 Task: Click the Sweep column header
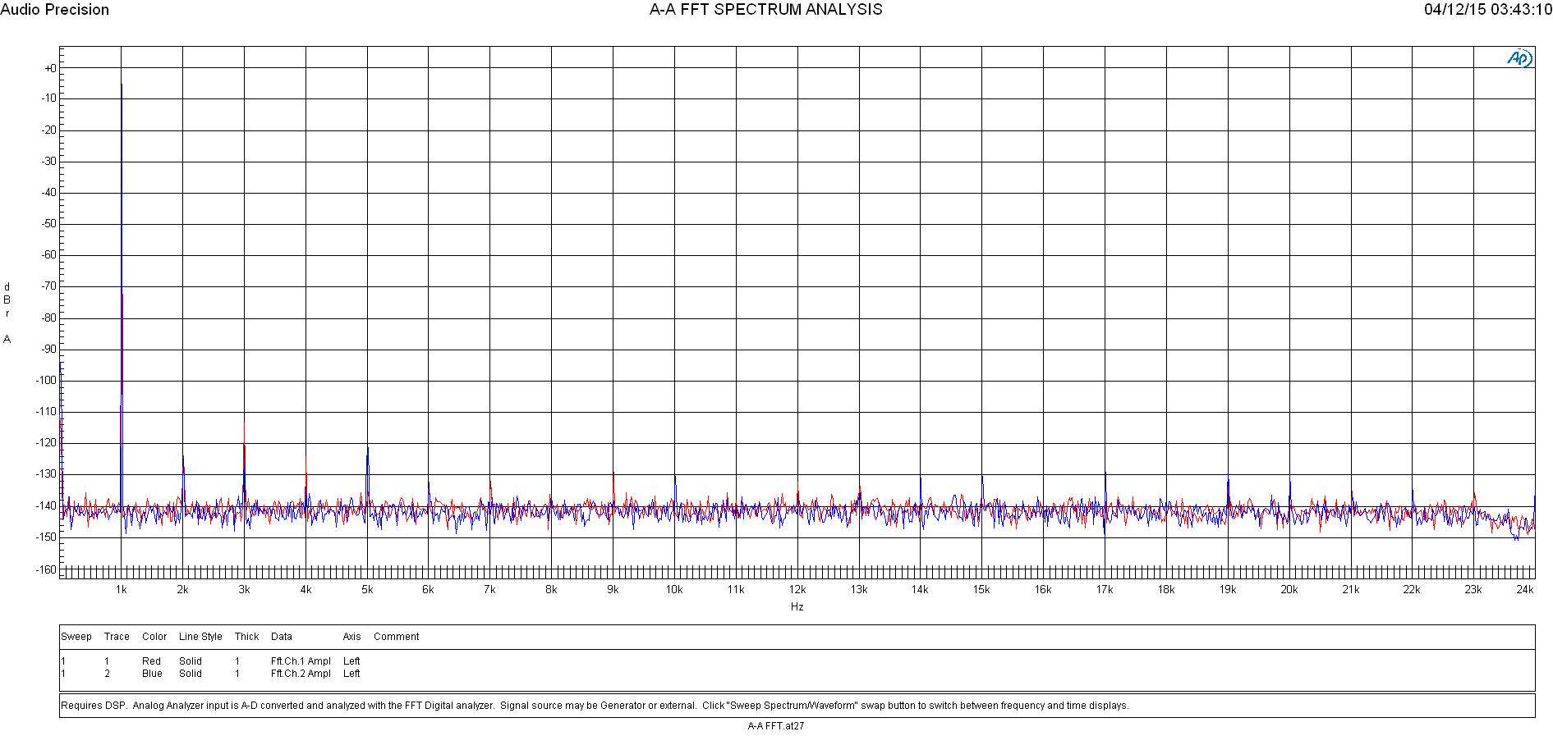76,637
